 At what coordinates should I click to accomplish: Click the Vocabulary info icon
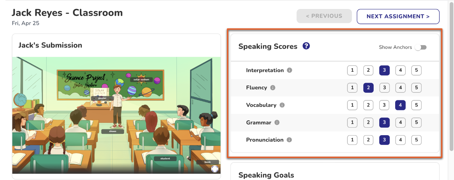[x=282, y=105]
